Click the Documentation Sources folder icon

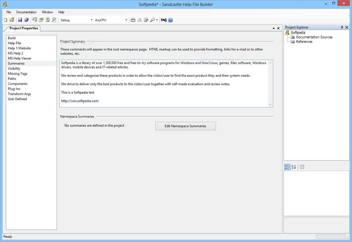tap(293, 37)
